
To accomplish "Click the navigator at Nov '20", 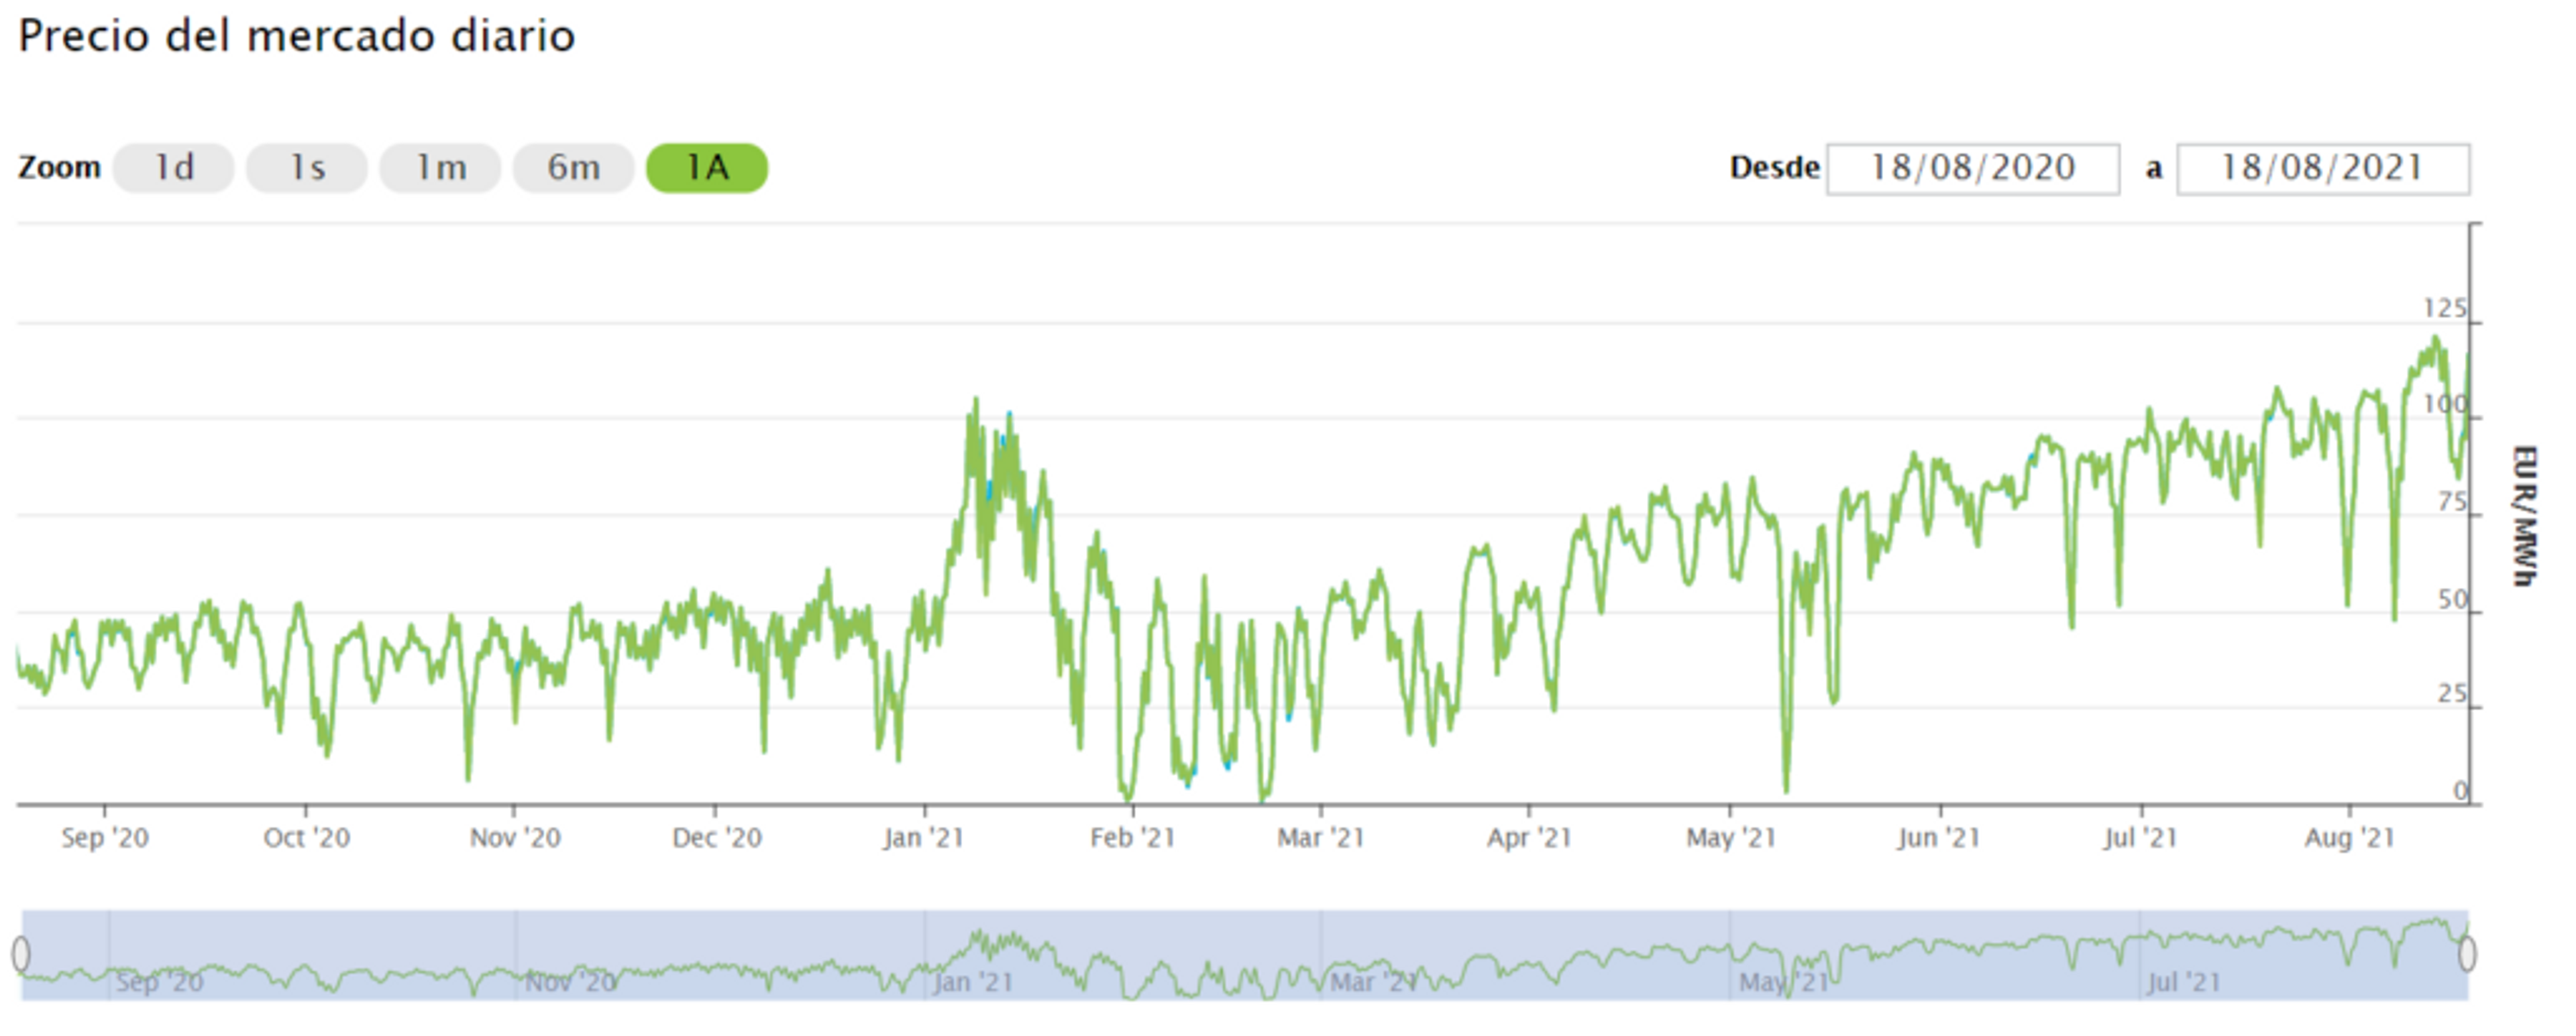I will coord(570,982).
